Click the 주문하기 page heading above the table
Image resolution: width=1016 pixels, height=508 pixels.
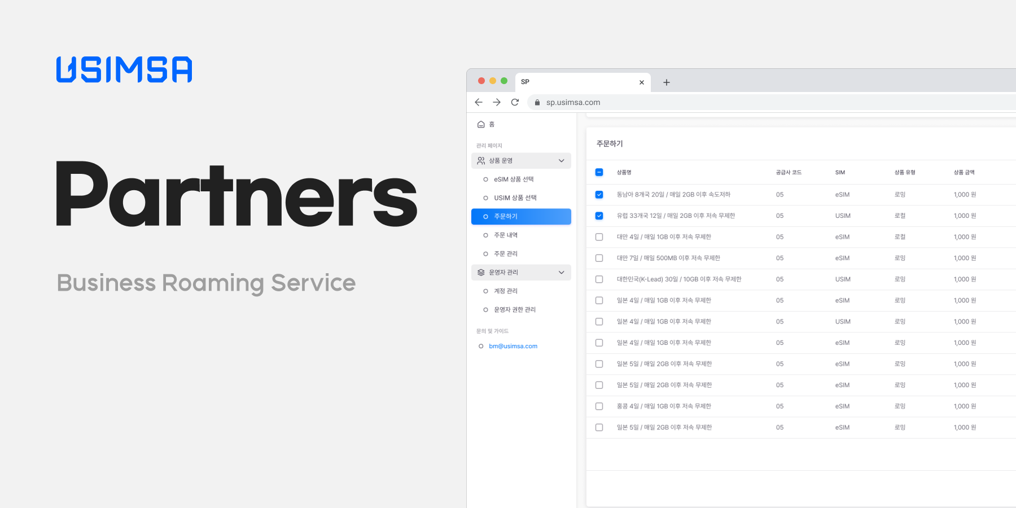(610, 144)
